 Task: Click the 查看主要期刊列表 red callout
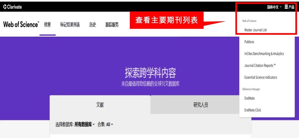click(167, 20)
